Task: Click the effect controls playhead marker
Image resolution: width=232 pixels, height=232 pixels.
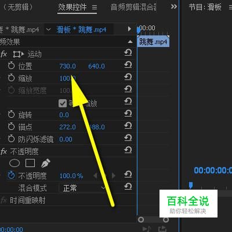Action: [x=139, y=31]
